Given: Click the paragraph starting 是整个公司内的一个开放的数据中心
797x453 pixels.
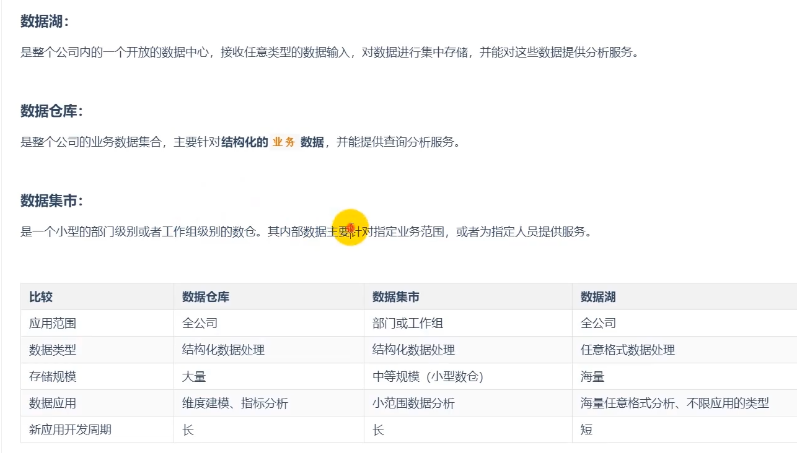Looking at the screenshot, I should [329, 53].
